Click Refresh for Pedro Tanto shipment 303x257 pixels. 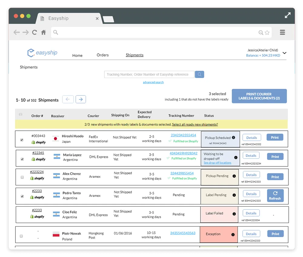[275, 196]
